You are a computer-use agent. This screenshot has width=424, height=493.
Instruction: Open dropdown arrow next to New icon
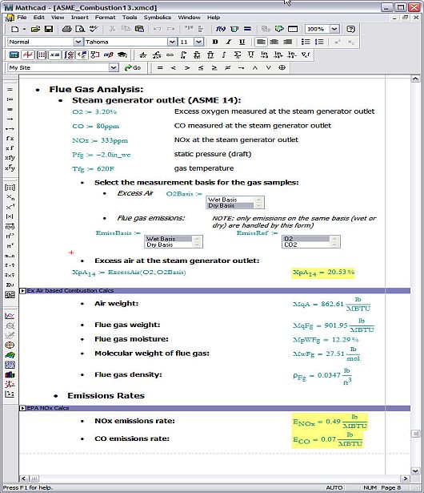point(24,29)
